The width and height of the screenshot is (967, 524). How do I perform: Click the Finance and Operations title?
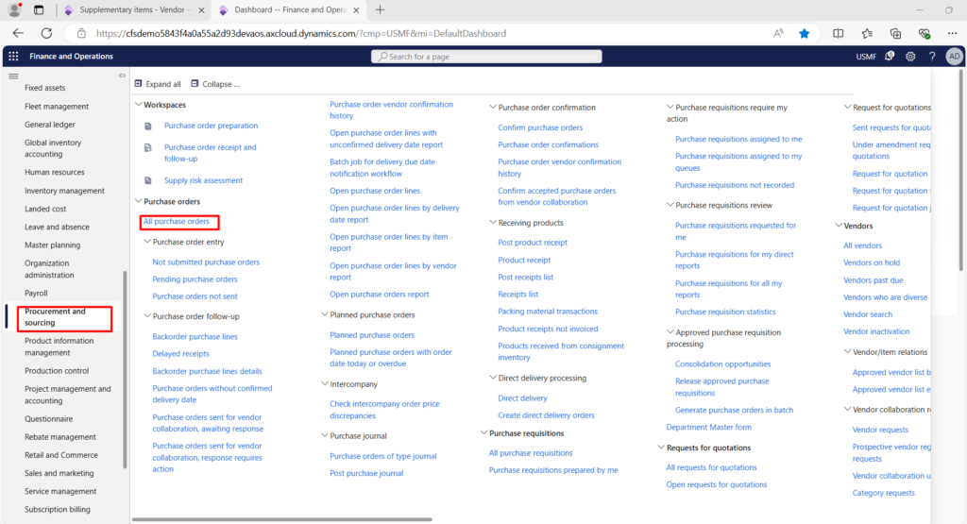point(72,56)
